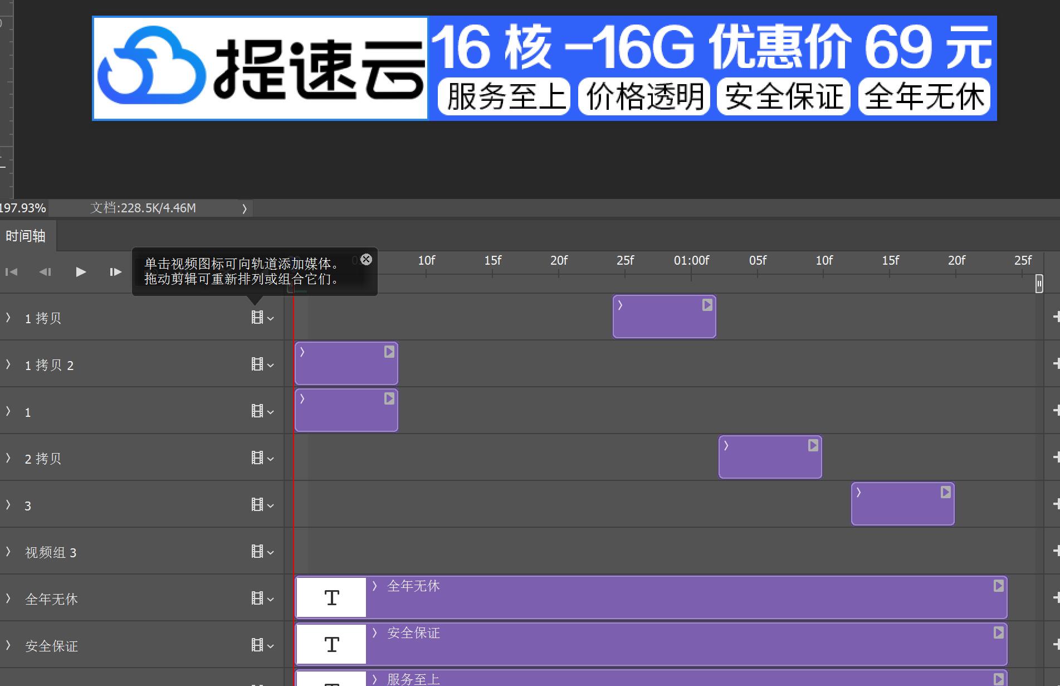Screen dimensions: 1060x686
Task: Step back to previous frame
Action: 45,272
